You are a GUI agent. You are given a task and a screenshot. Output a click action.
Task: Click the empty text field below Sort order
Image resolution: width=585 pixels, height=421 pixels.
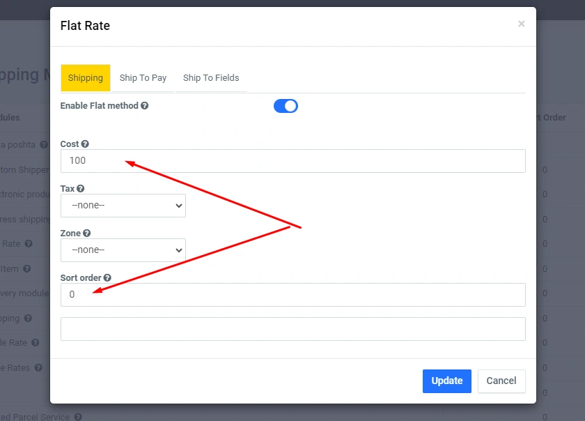(292, 329)
